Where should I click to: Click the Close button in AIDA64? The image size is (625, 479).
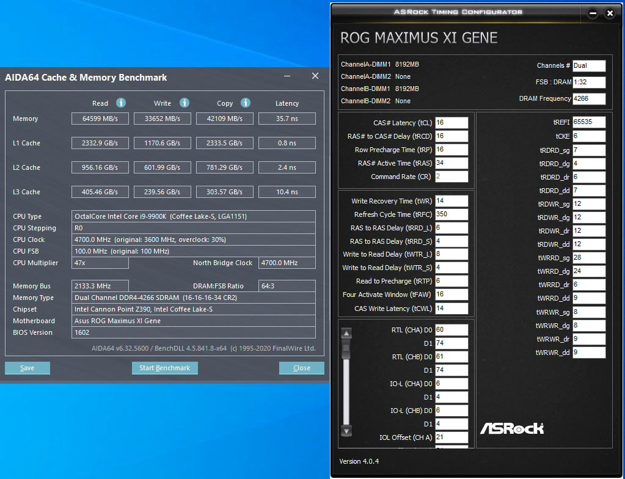point(302,368)
